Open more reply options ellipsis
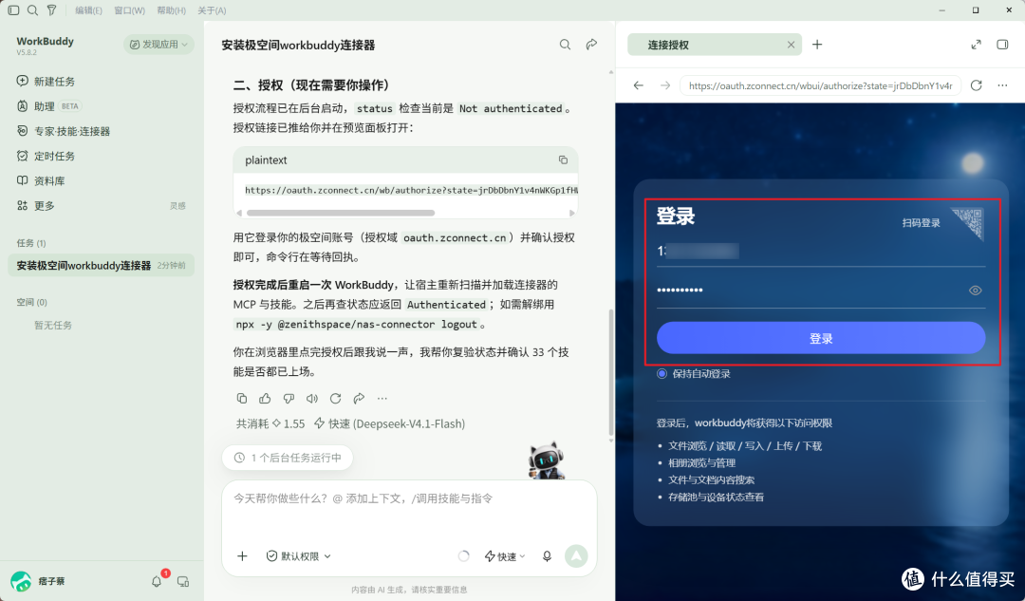This screenshot has width=1025, height=601. pos(382,398)
